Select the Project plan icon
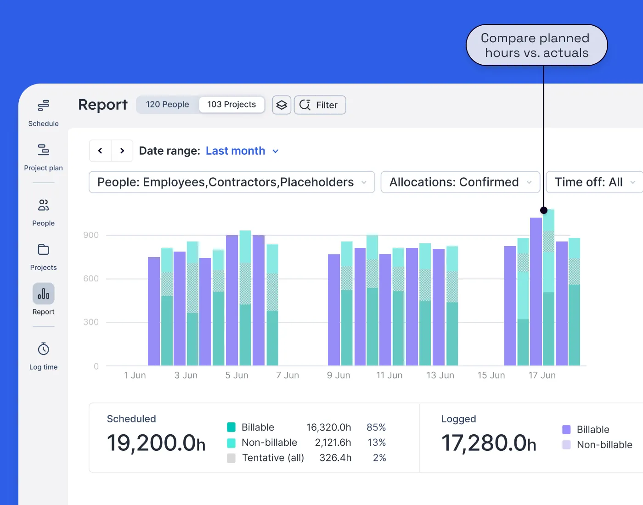The height and width of the screenshot is (505, 643). (43, 149)
